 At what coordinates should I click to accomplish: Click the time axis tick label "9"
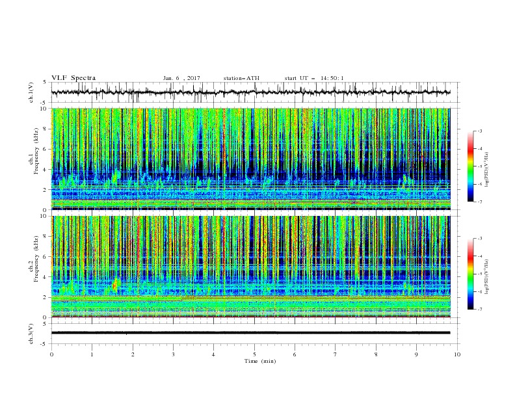tap(416, 354)
